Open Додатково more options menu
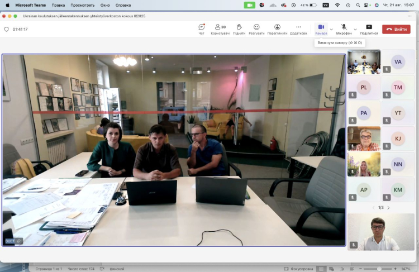 298,28
